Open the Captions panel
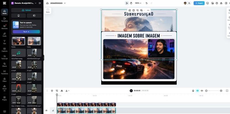 tap(4, 50)
